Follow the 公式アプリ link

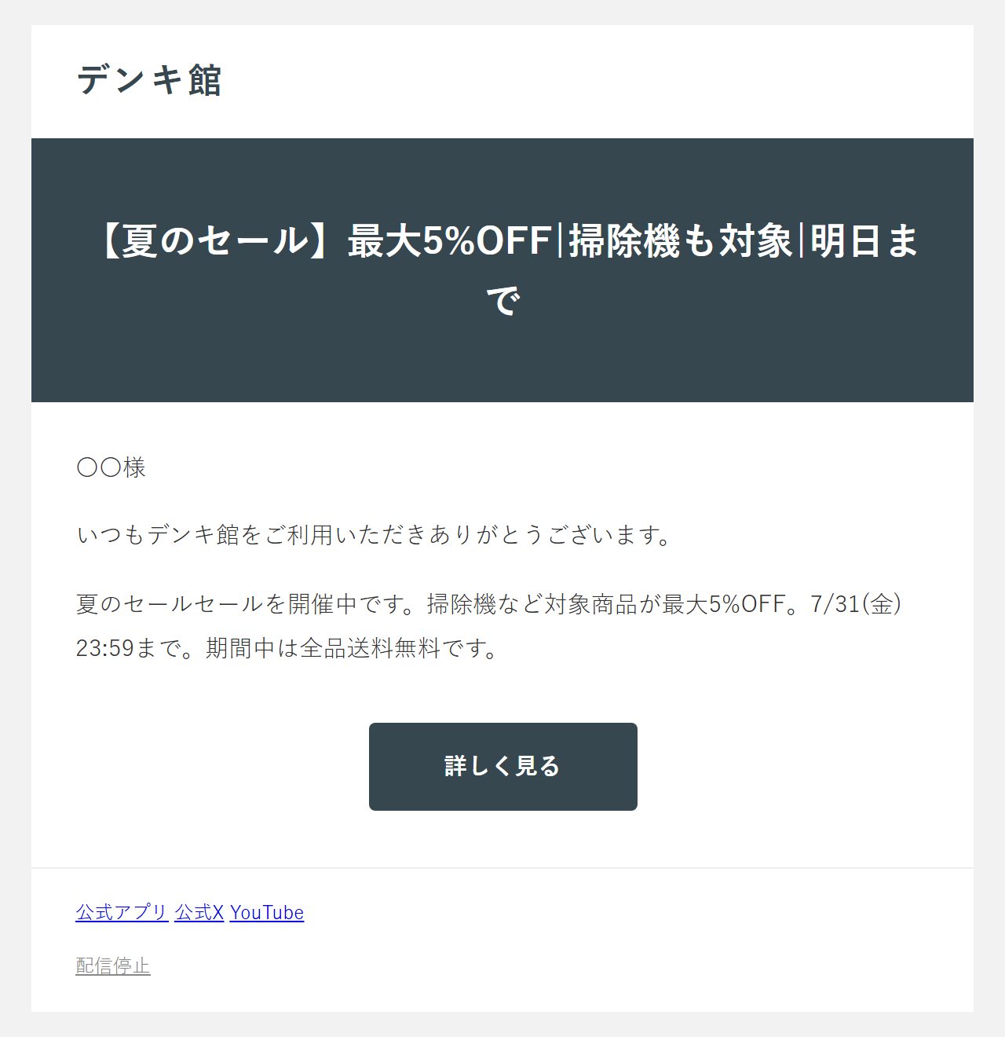tap(122, 912)
